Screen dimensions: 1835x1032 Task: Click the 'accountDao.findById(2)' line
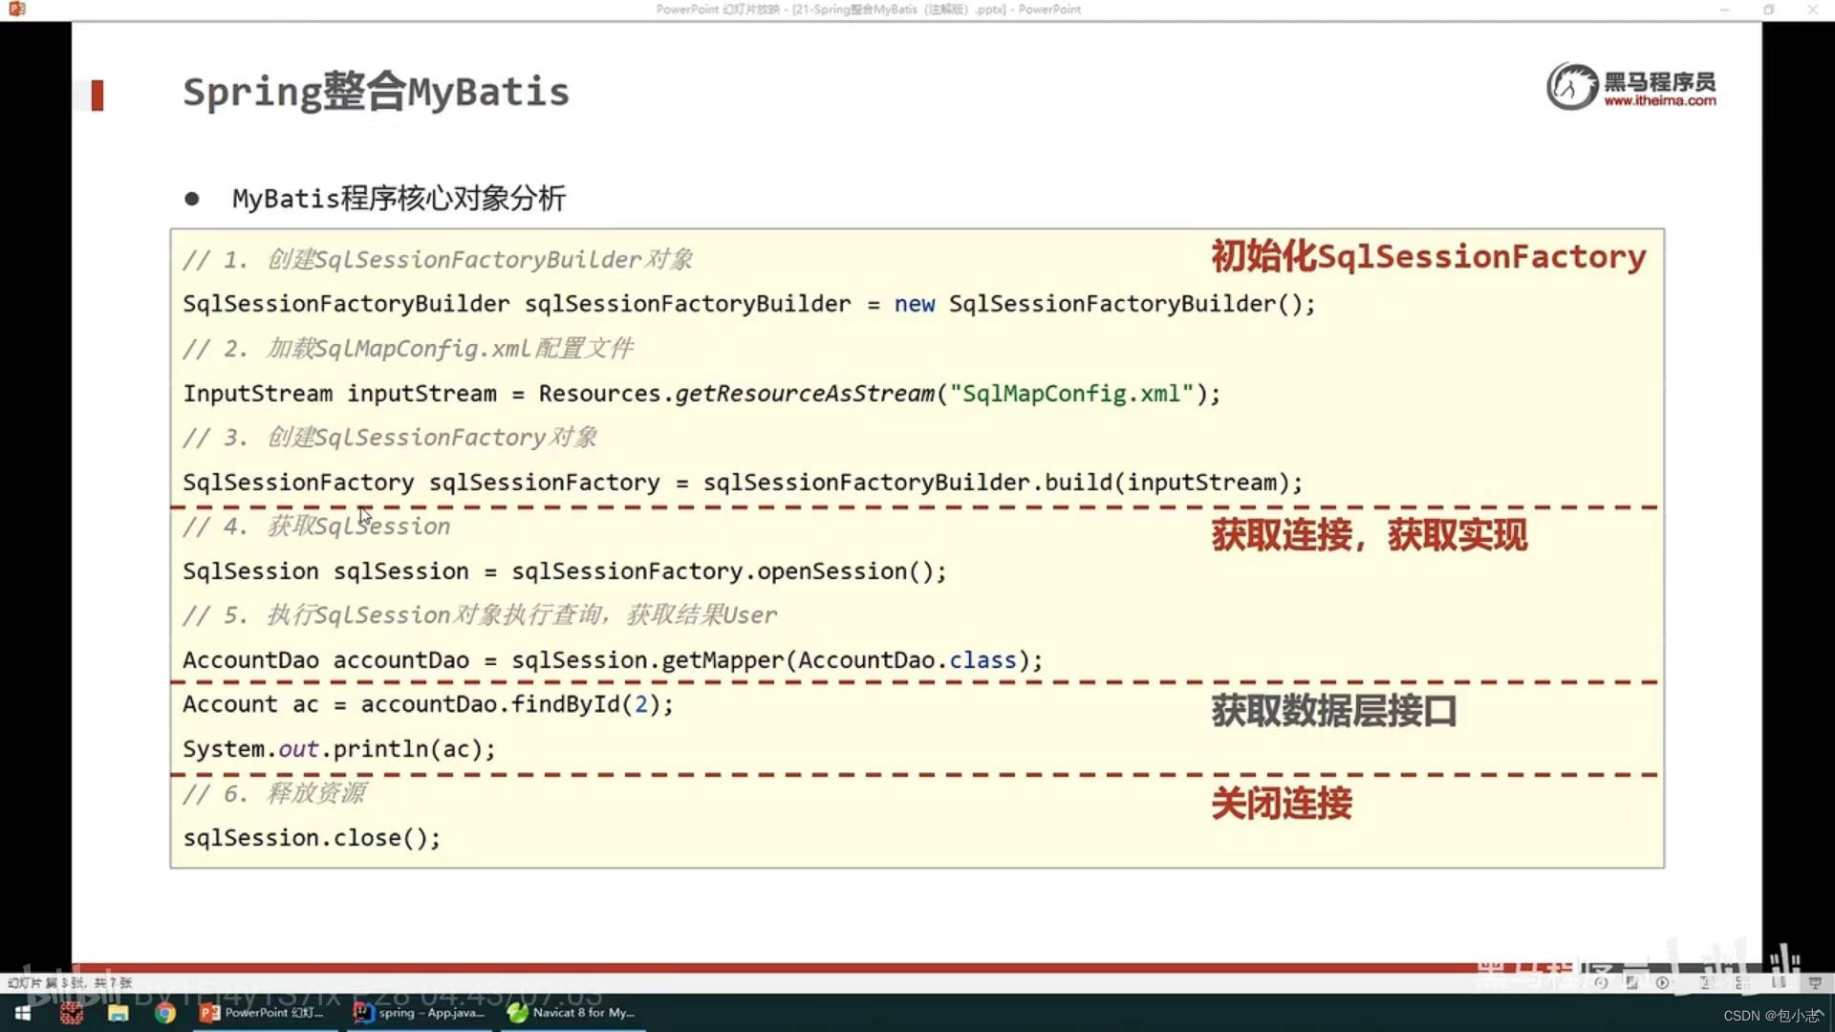(428, 704)
